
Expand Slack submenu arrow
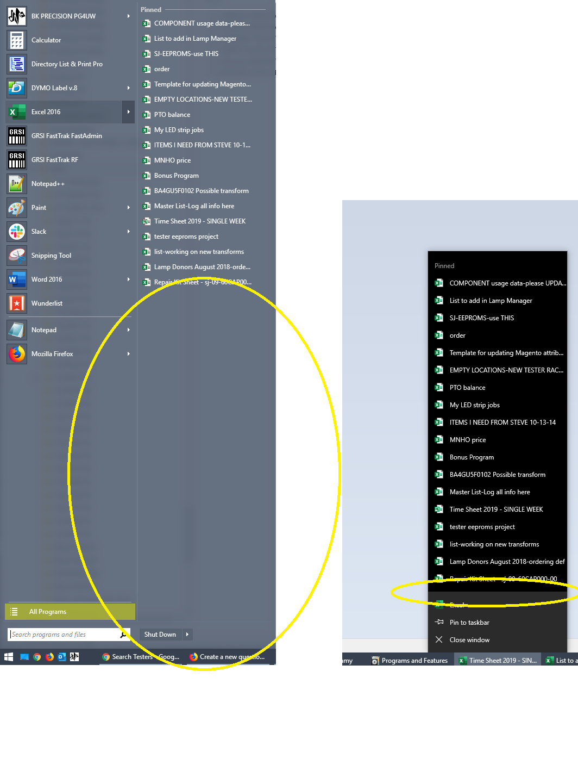point(129,232)
